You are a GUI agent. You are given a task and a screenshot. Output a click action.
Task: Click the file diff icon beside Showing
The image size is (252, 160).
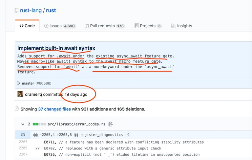(17, 109)
